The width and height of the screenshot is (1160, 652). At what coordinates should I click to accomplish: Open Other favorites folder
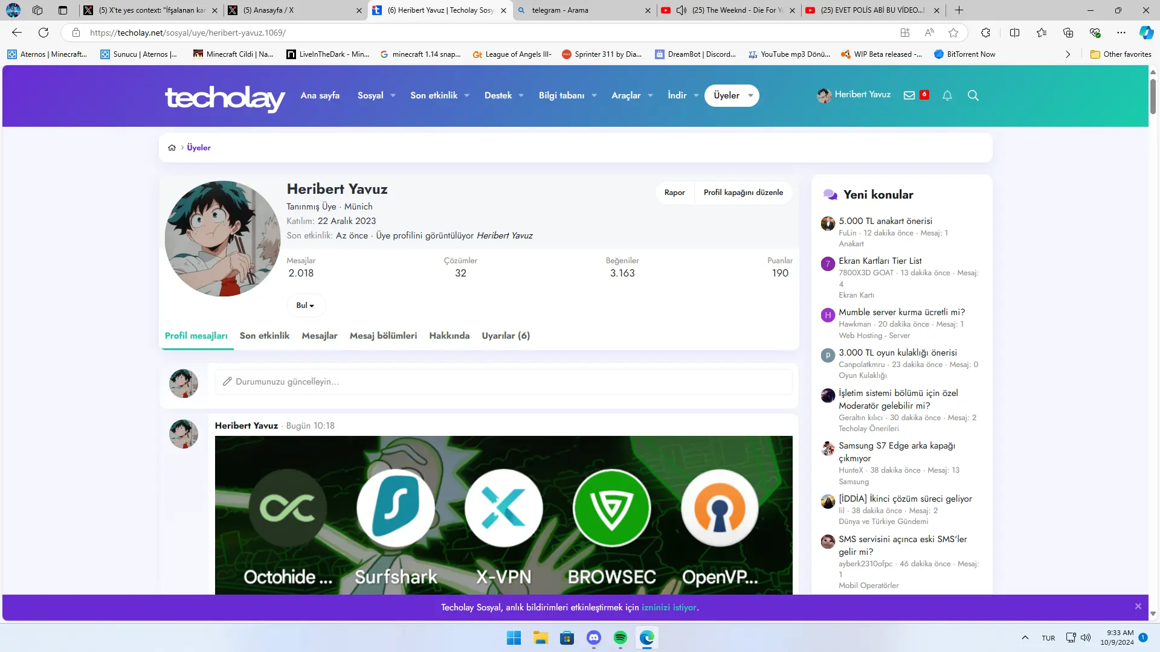[1121, 54]
